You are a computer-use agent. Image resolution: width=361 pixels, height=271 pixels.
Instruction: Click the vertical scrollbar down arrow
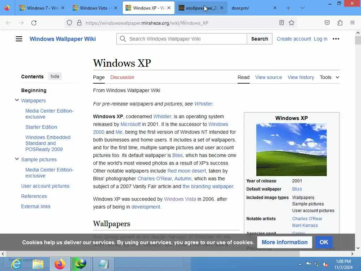click(358, 248)
